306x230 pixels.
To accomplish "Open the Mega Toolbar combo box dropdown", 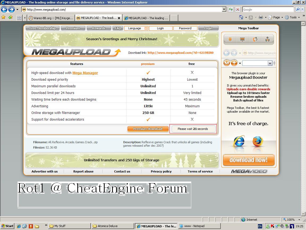I will tap(270, 63).
